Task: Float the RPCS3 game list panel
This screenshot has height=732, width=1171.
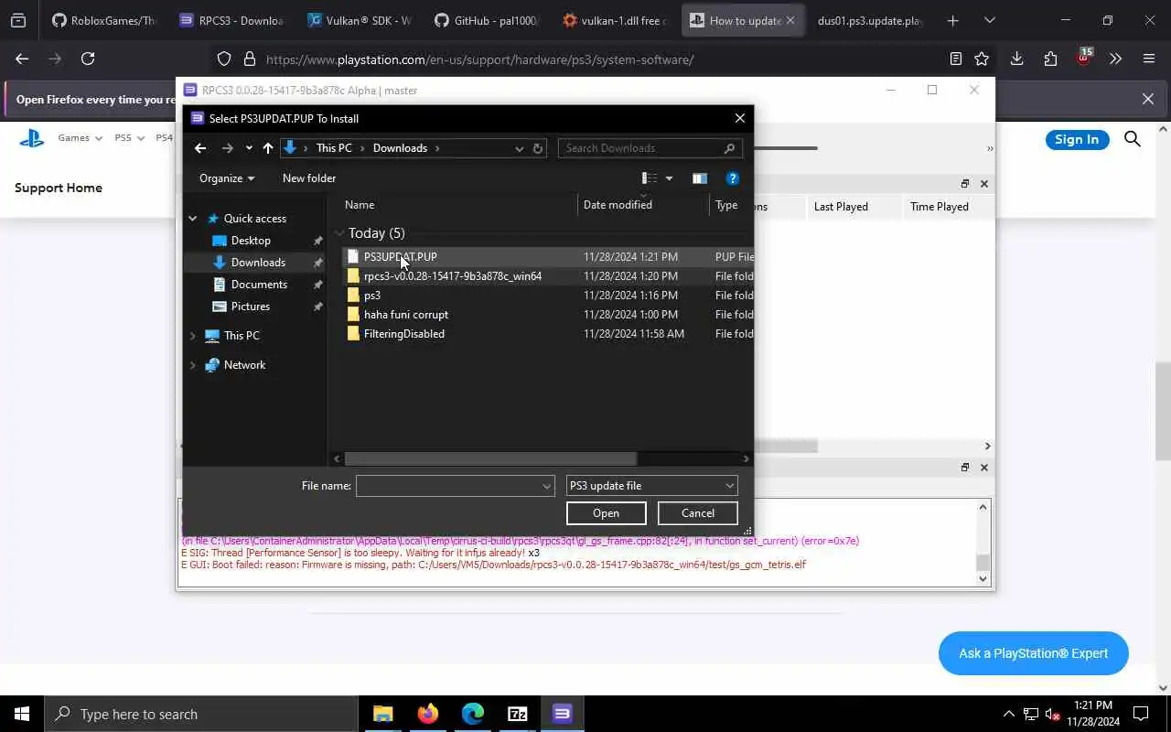Action: [x=964, y=184]
